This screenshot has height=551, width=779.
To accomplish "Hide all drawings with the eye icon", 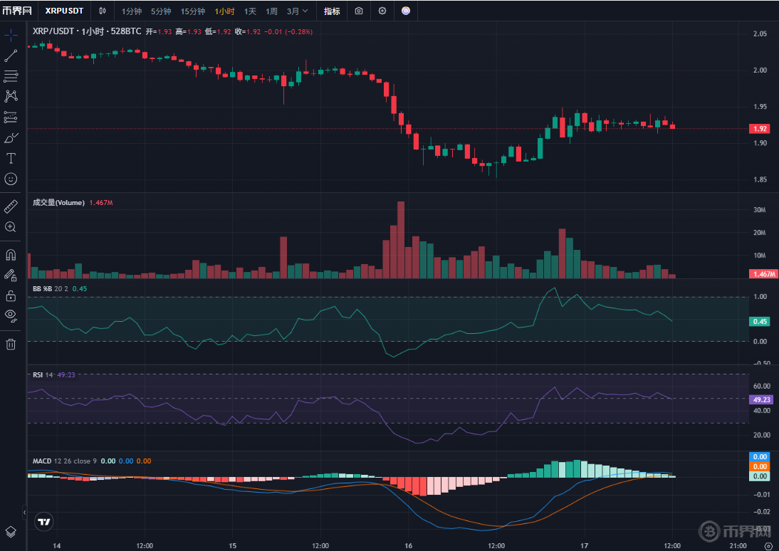I will [11, 315].
